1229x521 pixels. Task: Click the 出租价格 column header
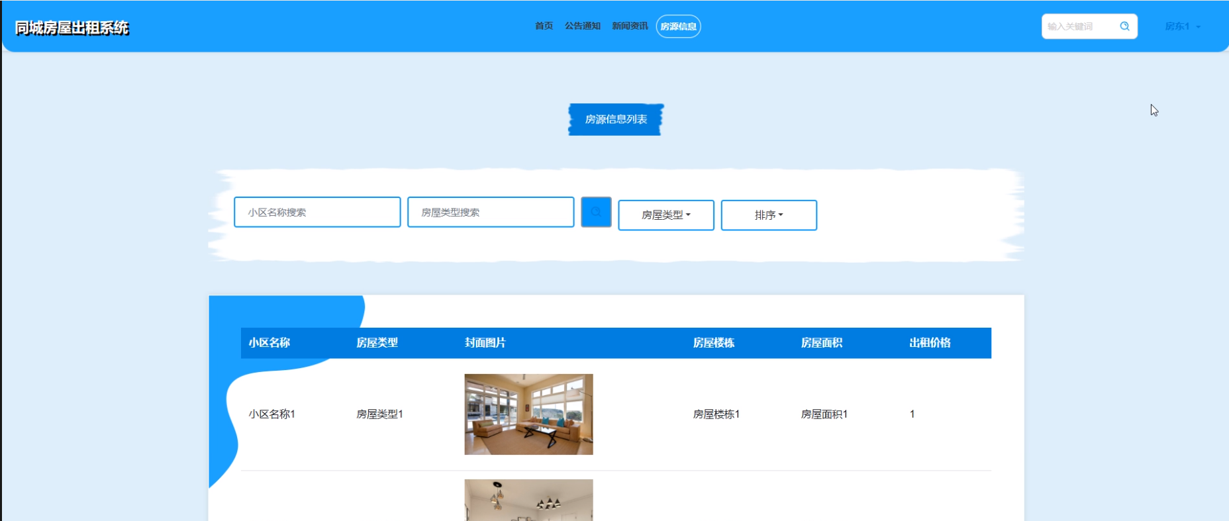pyautogui.click(x=930, y=343)
